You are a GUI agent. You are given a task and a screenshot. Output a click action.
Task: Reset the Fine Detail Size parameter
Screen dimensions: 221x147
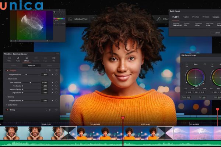point(56,82)
